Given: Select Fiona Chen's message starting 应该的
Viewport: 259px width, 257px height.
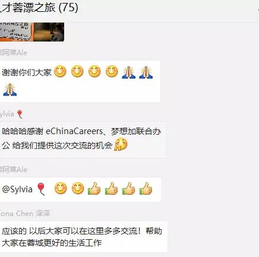Looking at the screenshot, I should 82,237.
